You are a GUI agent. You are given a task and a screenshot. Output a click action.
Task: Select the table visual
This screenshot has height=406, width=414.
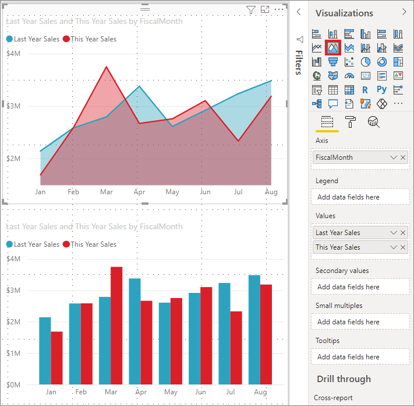pyautogui.click(x=333, y=90)
